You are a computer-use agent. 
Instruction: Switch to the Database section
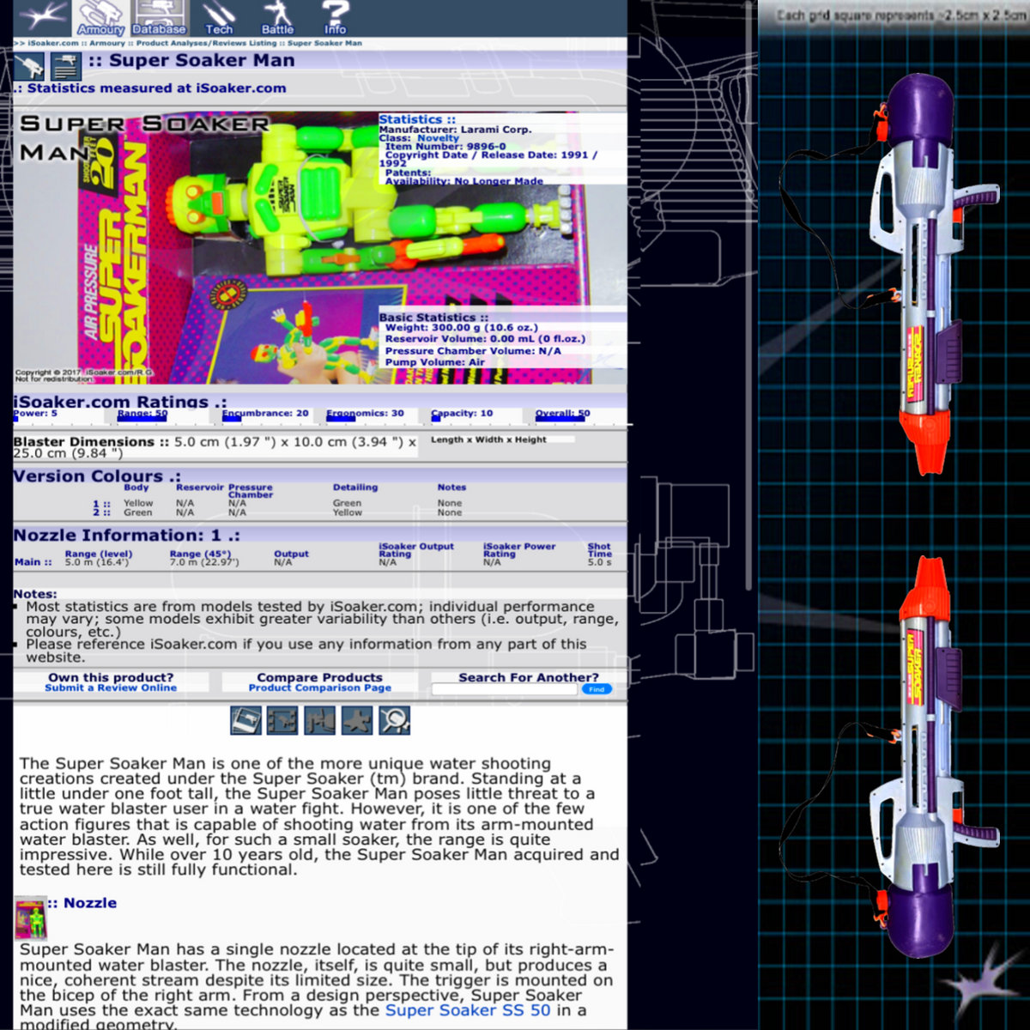pyautogui.click(x=160, y=18)
